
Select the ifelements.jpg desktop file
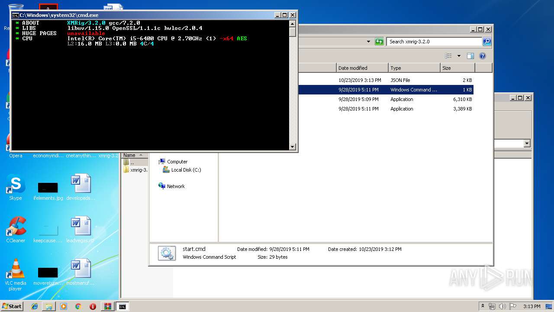pos(48,191)
